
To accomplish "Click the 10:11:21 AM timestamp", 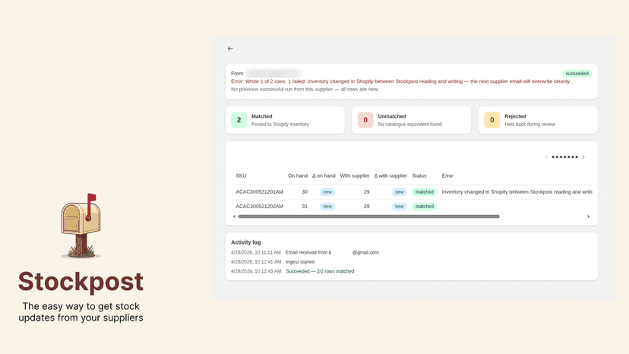I will click(x=256, y=252).
